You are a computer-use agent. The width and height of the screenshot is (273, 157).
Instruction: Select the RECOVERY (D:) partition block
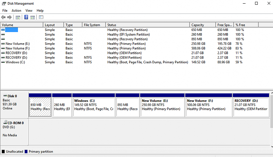coord(251,107)
